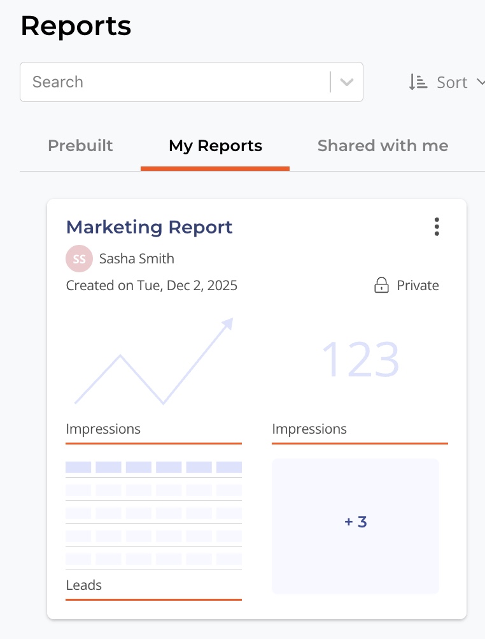
Task: Click the chevron right of Sort
Action: [481, 82]
